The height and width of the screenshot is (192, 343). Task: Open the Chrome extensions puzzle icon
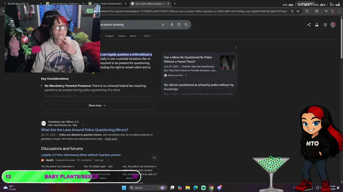(307, 11)
